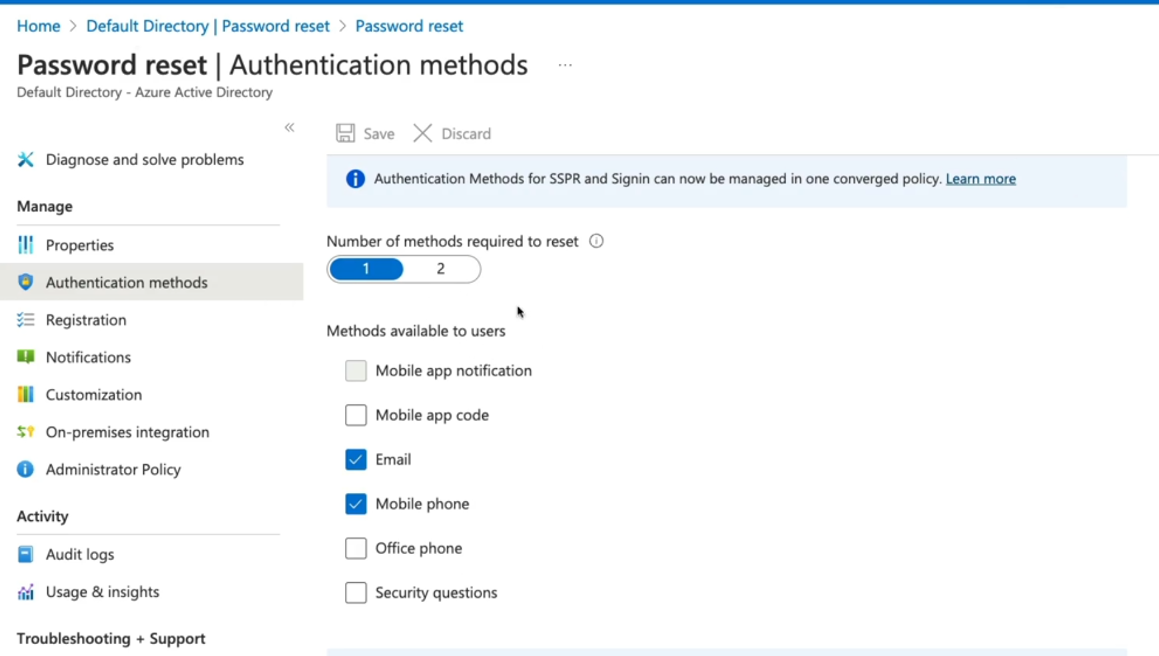Click the Diagnose and solve problems wrench icon
Viewport: 1159px width, 656px height.
coord(25,160)
